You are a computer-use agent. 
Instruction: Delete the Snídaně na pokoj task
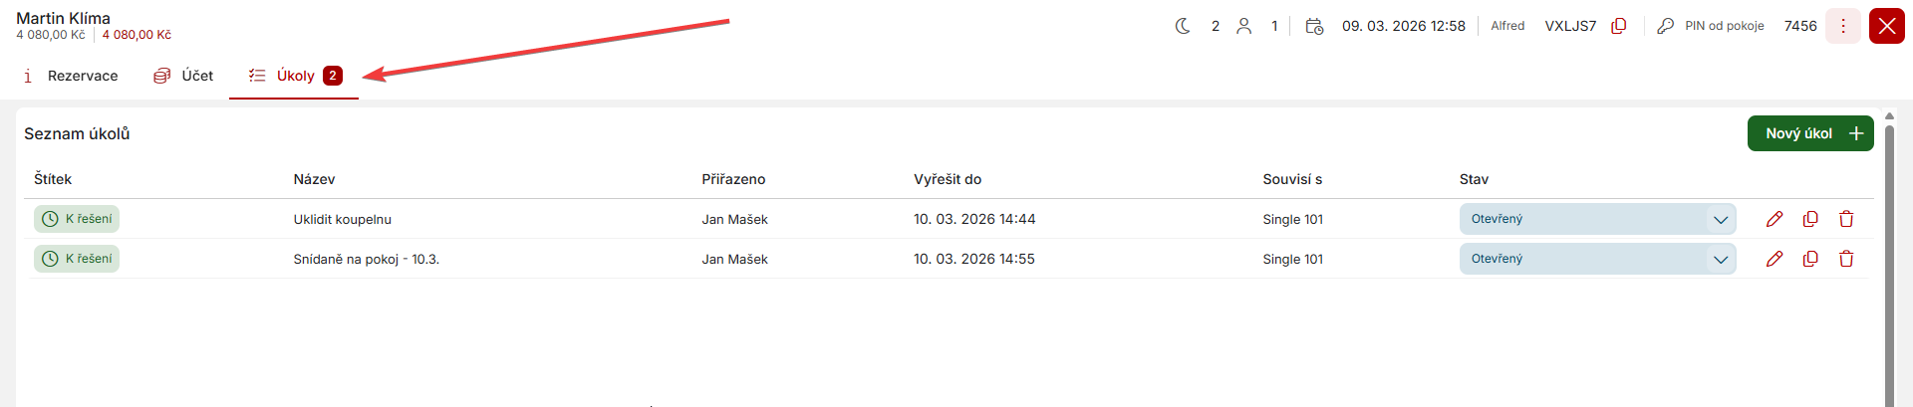pyautogui.click(x=1846, y=259)
